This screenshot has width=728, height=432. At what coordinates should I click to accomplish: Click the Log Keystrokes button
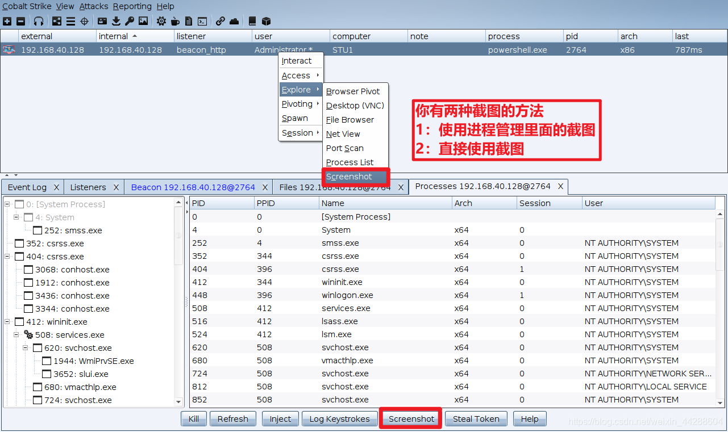click(x=339, y=419)
